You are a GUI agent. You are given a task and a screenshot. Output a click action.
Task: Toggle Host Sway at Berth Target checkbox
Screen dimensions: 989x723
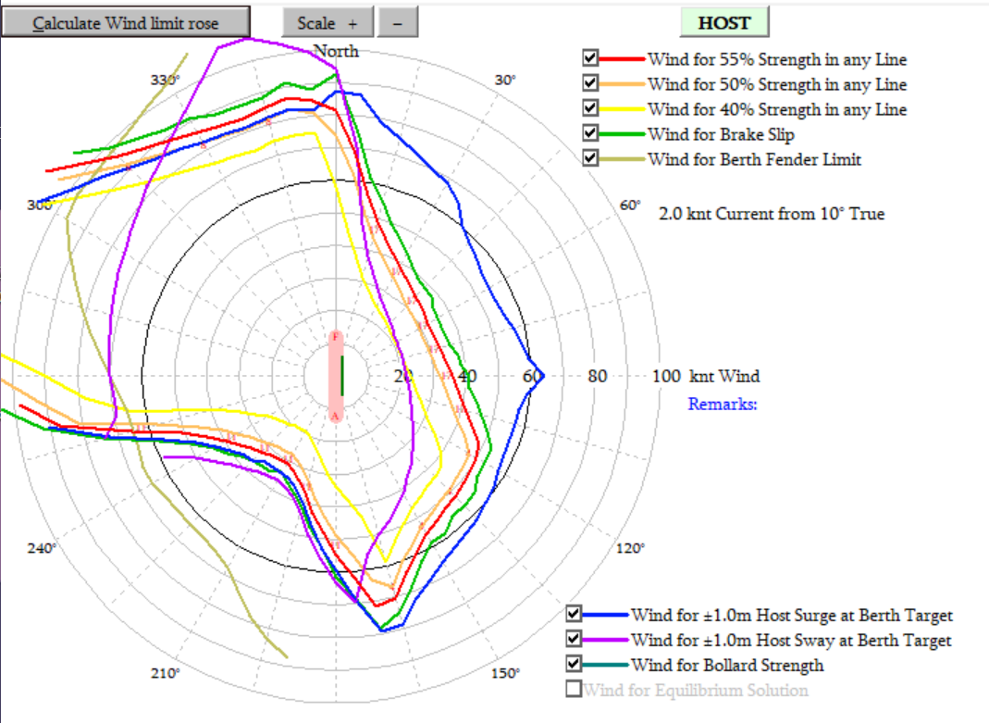pyautogui.click(x=574, y=639)
